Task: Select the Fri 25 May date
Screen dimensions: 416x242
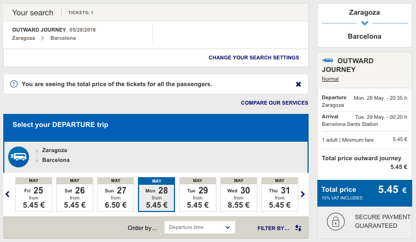Action: 34,195
